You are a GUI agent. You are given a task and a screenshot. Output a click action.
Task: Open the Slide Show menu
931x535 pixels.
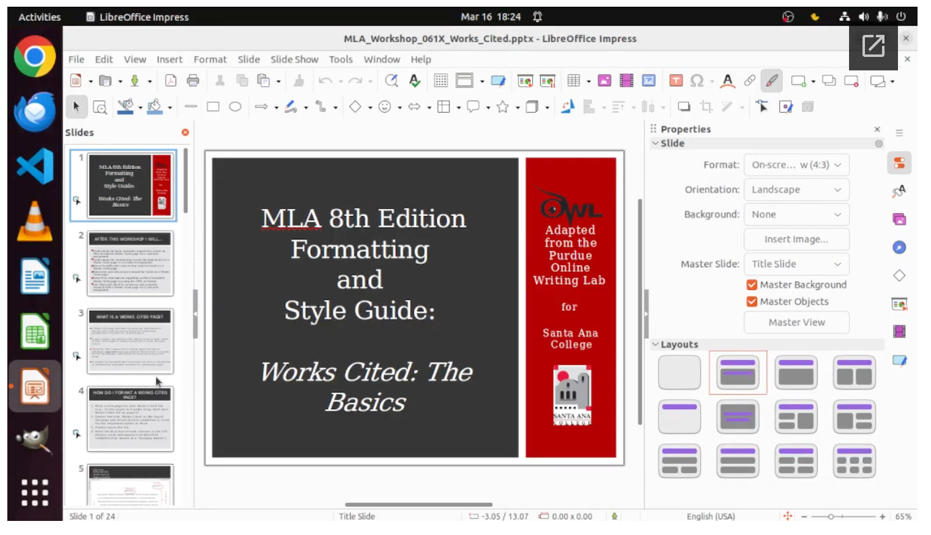[294, 59]
